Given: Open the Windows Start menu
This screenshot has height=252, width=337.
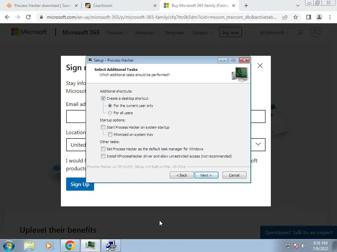Looking at the screenshot, I should (9, 245).
